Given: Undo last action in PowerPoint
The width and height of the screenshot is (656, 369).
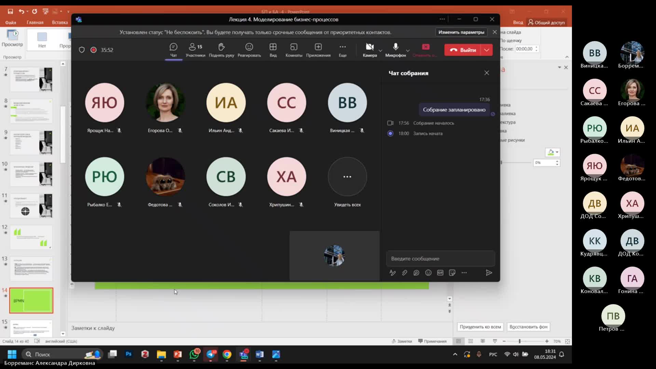Looking at the screenshot, I should [22, 11].
